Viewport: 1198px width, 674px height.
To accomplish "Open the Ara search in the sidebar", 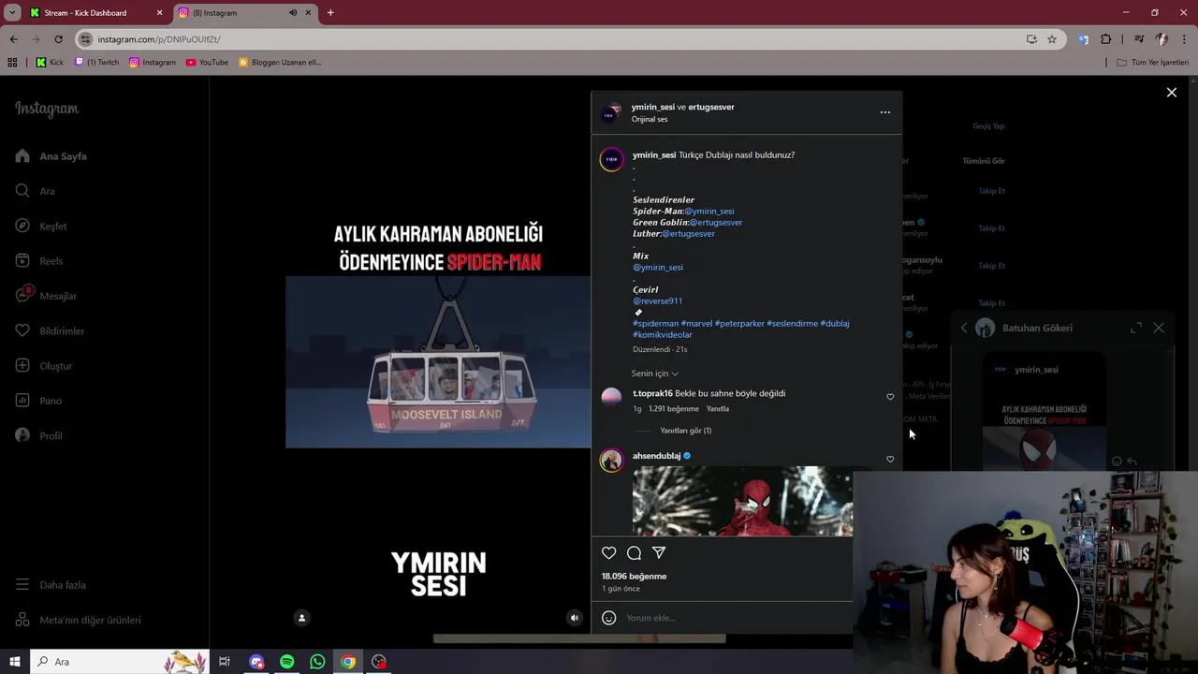I will (36, 191).
